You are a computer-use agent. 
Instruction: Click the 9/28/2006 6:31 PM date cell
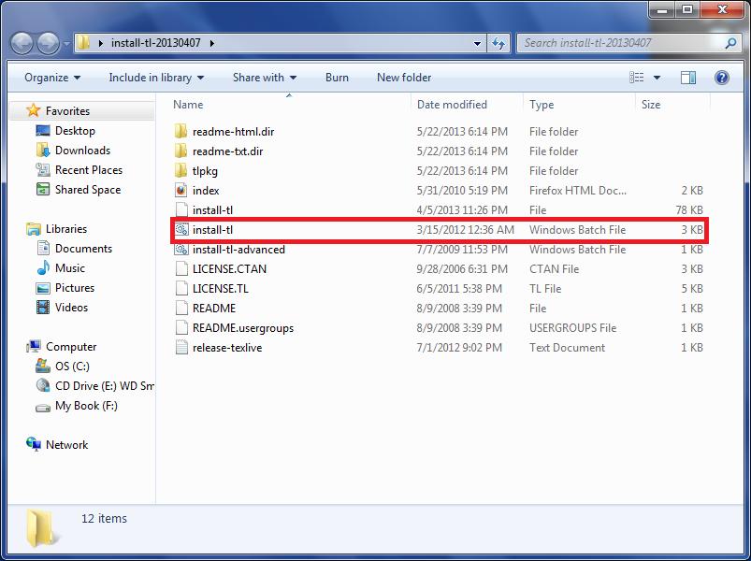click(x=462, y=269)
